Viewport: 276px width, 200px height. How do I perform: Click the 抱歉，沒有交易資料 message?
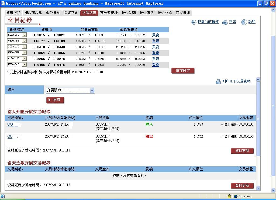[130, 176]
